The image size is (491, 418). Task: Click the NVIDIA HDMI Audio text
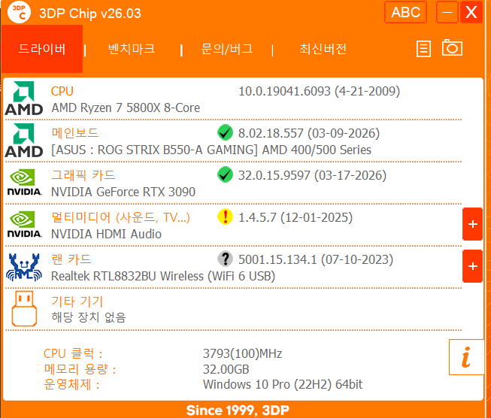point(106,234)
